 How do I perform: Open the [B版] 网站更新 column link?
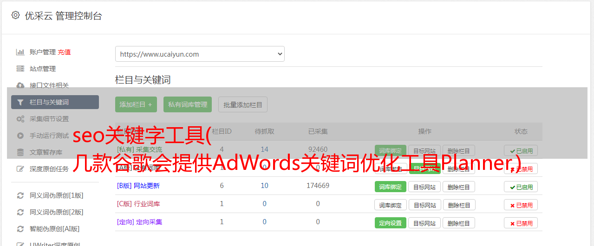tap(138, 186)
